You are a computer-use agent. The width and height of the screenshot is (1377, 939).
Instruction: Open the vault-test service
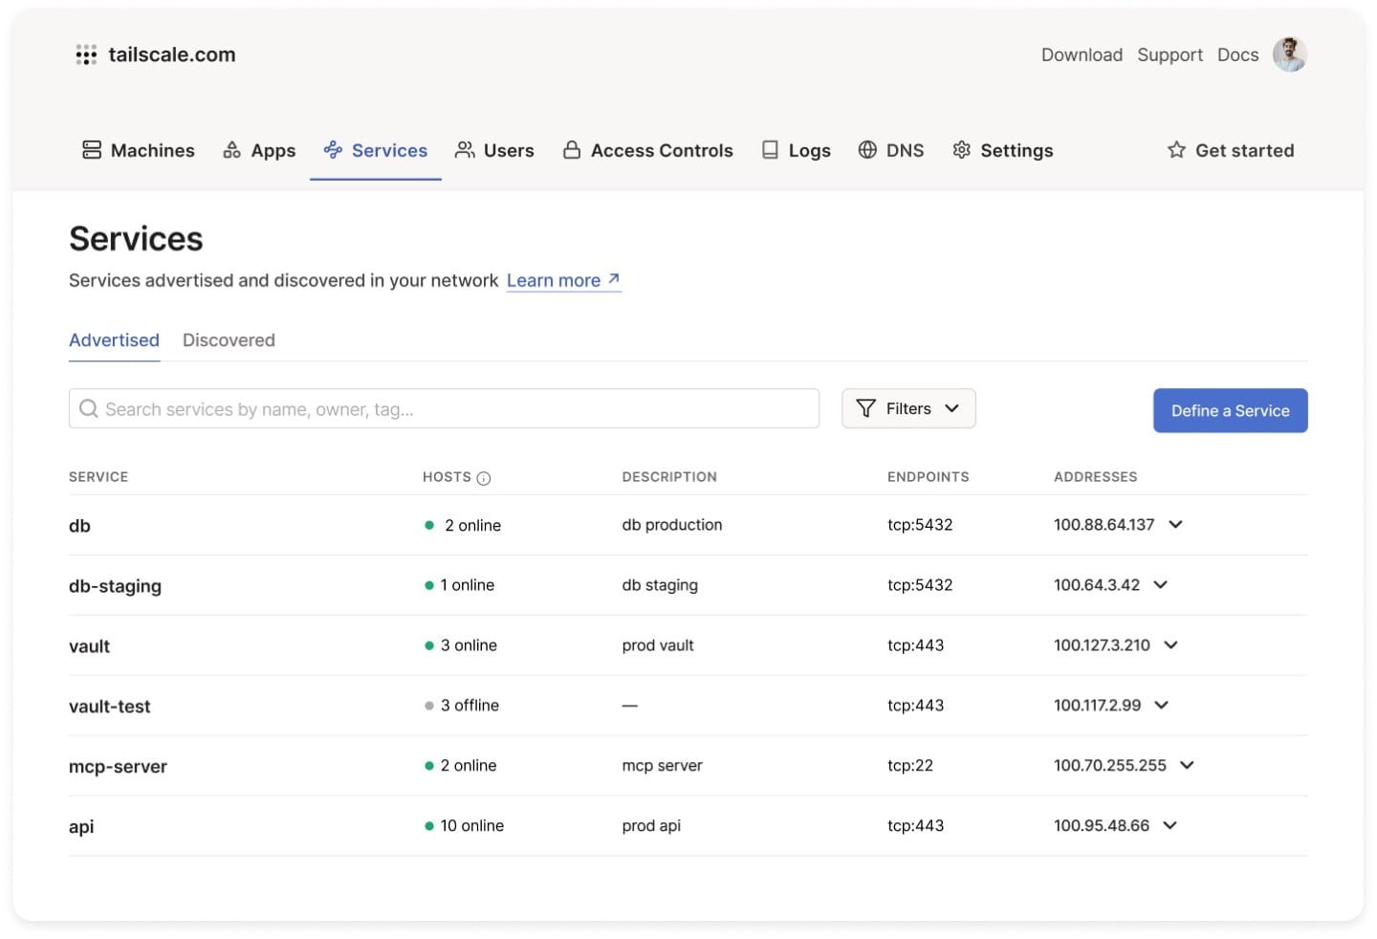pos(110,707)
